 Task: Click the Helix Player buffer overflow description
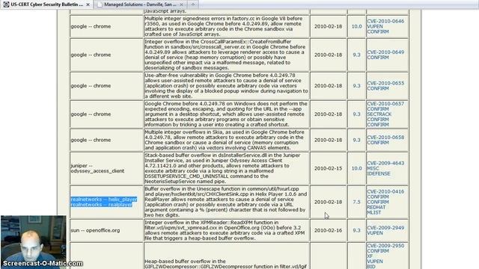click(226, 202)
